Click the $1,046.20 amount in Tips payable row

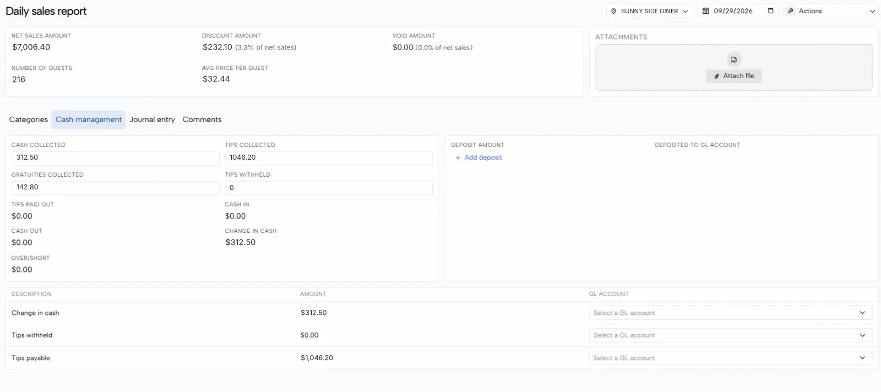tap(317, 358)
